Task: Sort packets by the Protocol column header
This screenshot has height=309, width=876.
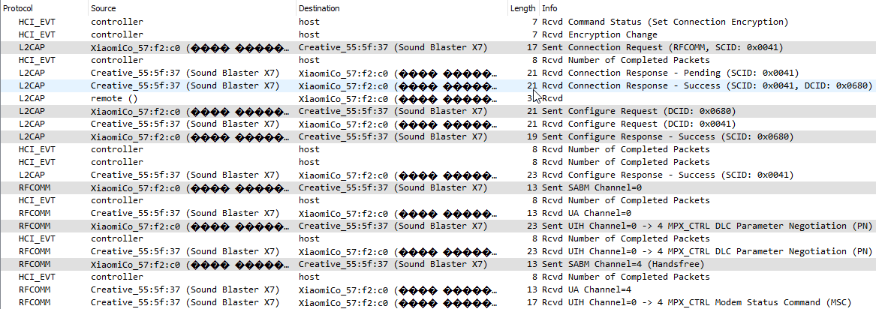Action: 44,8
